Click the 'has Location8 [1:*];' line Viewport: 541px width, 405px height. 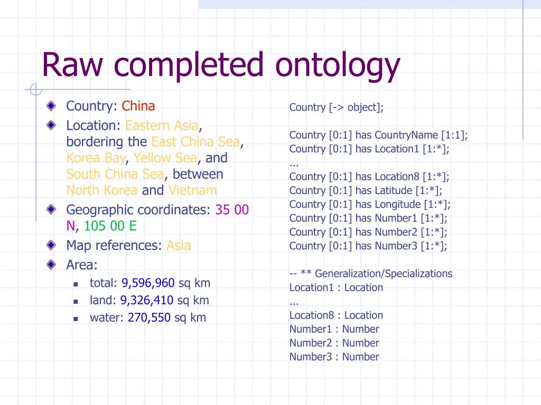[369, 177]
